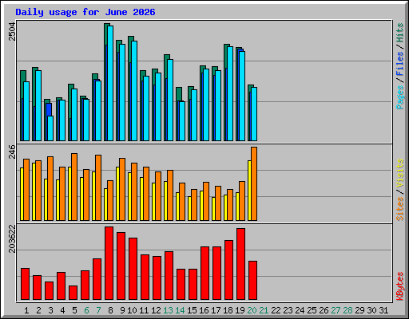Click the red KBytes bar for day 19
409x319 pixels.
[x=240, y=264]
